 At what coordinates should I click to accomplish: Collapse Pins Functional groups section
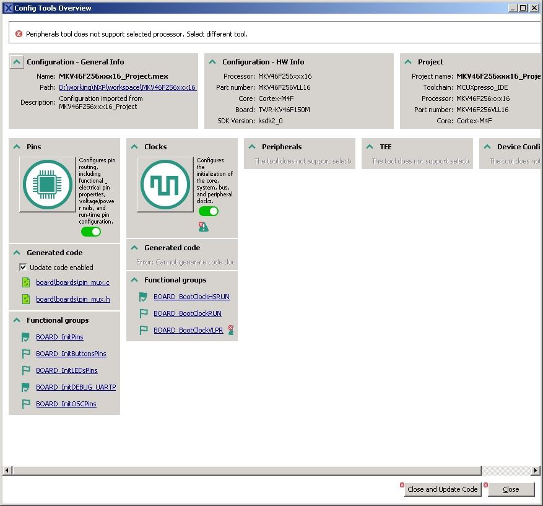pyautogui.click(x=17, y=320)
